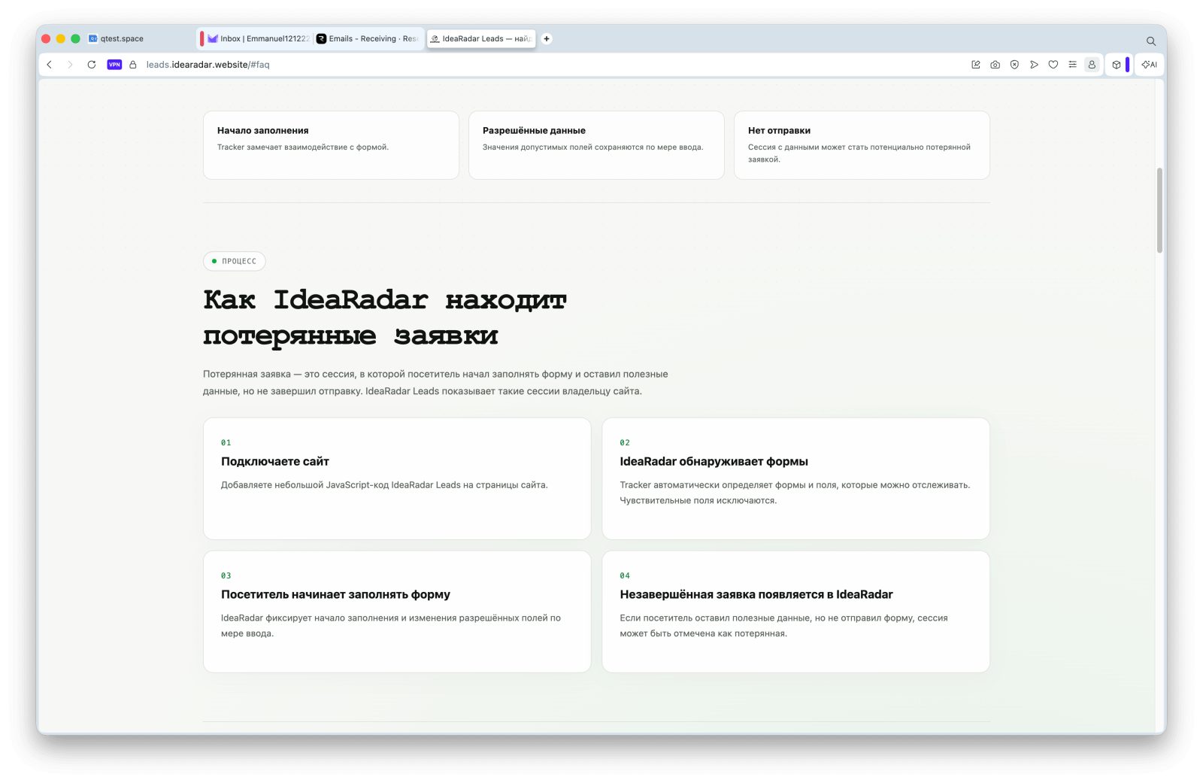Click the forward navigation arrow
The image size is (1203, 783).
pyautogui.click(x=70, y=65)
